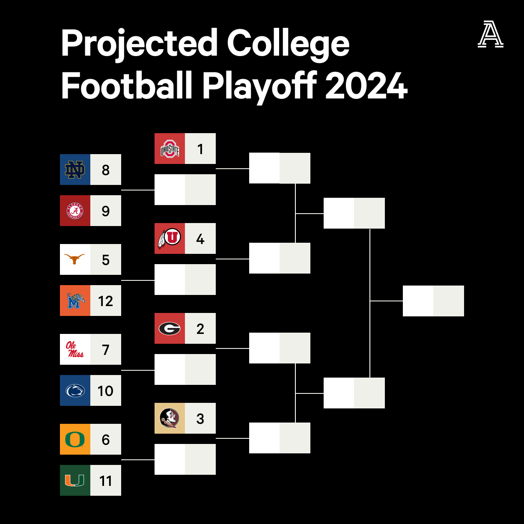Select the Texas Longhorns logo
The image size is (524, 524).
pyautogui.click(x=75, y=259)
